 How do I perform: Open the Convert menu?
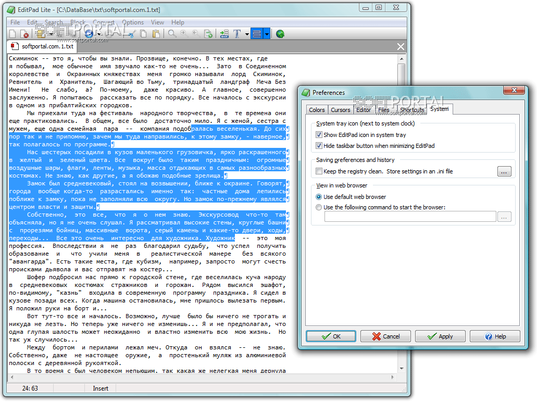pos(104,22)
